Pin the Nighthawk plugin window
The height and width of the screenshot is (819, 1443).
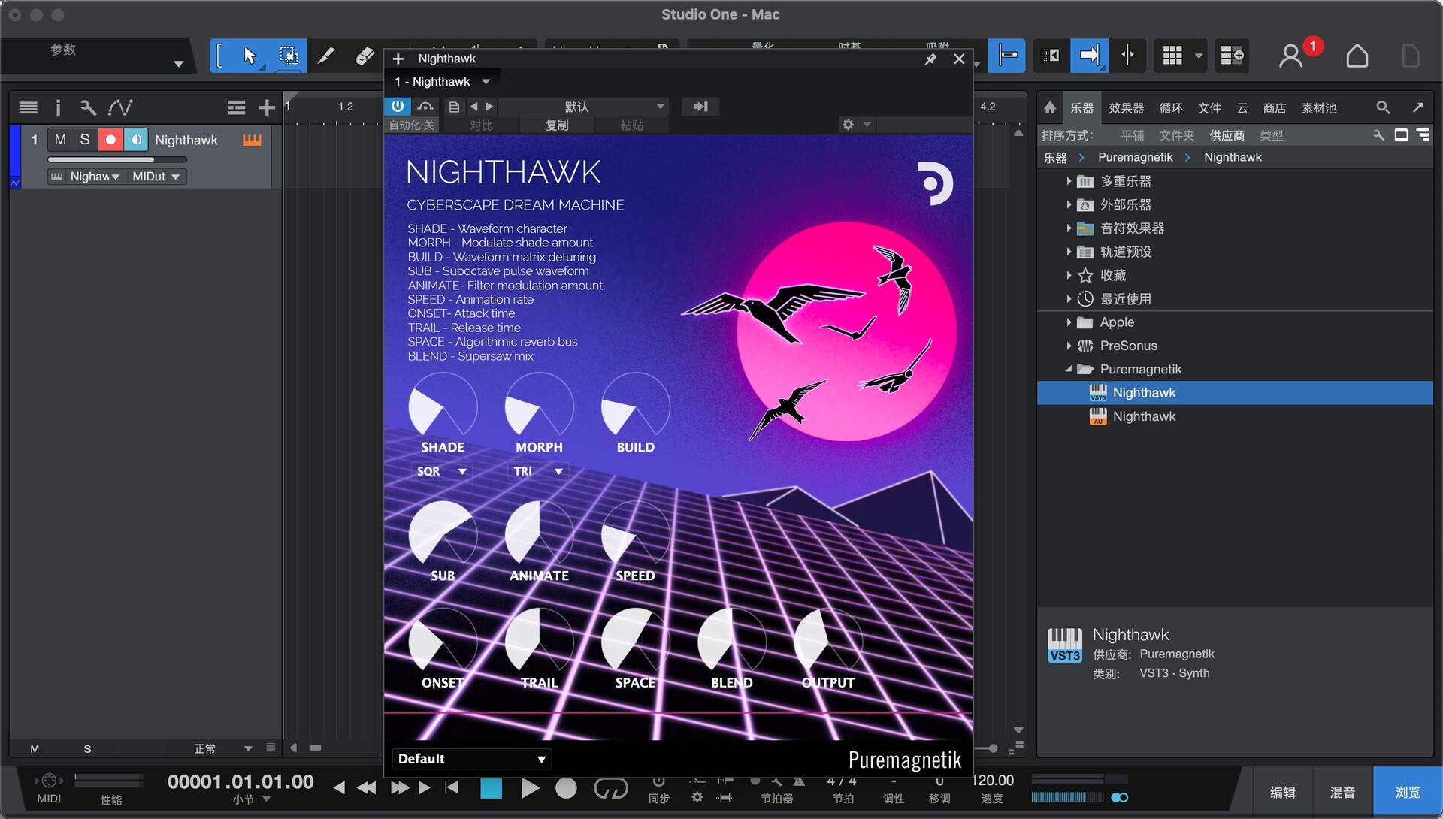tap(930, 59)
